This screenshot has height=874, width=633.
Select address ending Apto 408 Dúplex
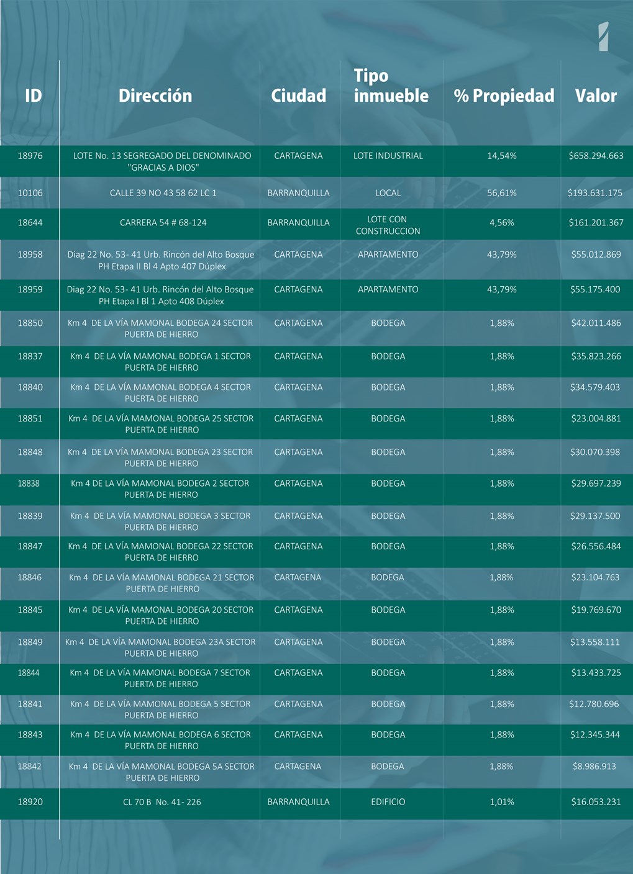click(161, 295)
